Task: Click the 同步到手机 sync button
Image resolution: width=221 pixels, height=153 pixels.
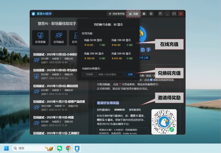Action: point(116,14)
